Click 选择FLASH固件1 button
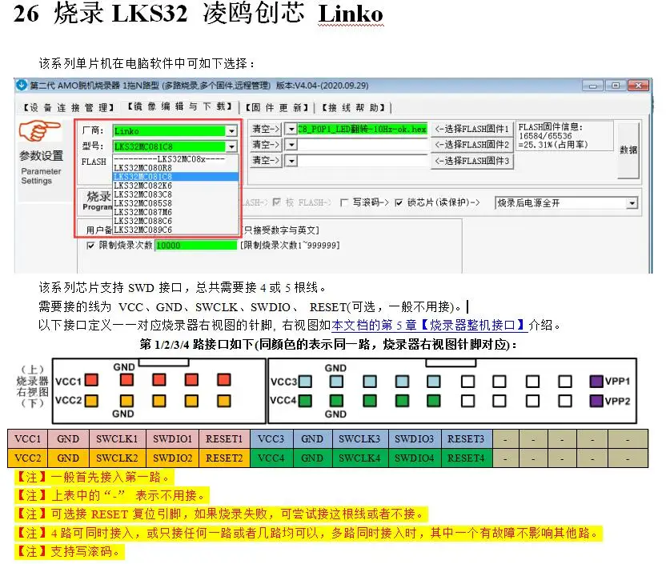Screen dimensions: 670x564 click(x=471, y=129)
